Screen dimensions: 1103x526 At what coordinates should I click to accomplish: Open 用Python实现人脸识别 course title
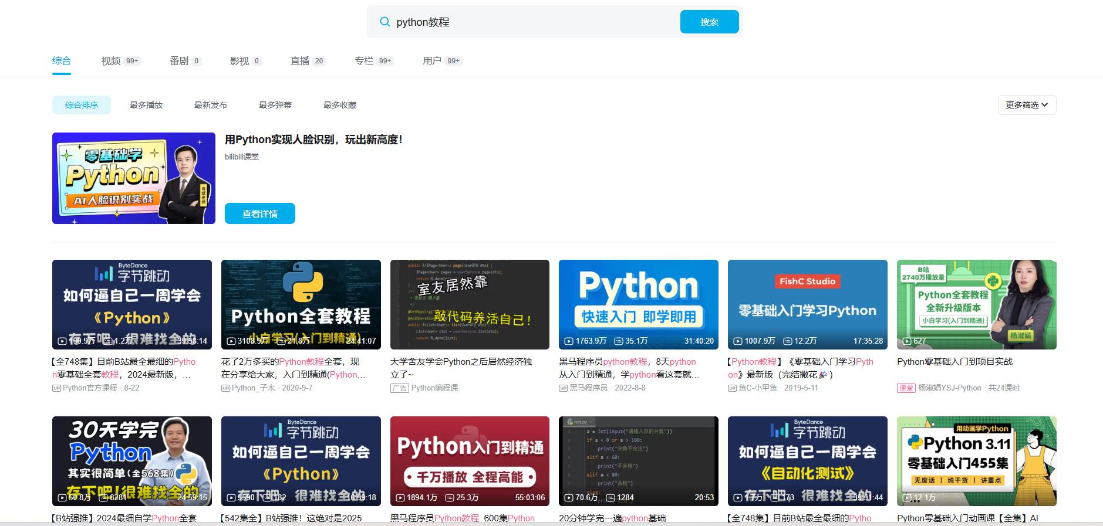313,140
